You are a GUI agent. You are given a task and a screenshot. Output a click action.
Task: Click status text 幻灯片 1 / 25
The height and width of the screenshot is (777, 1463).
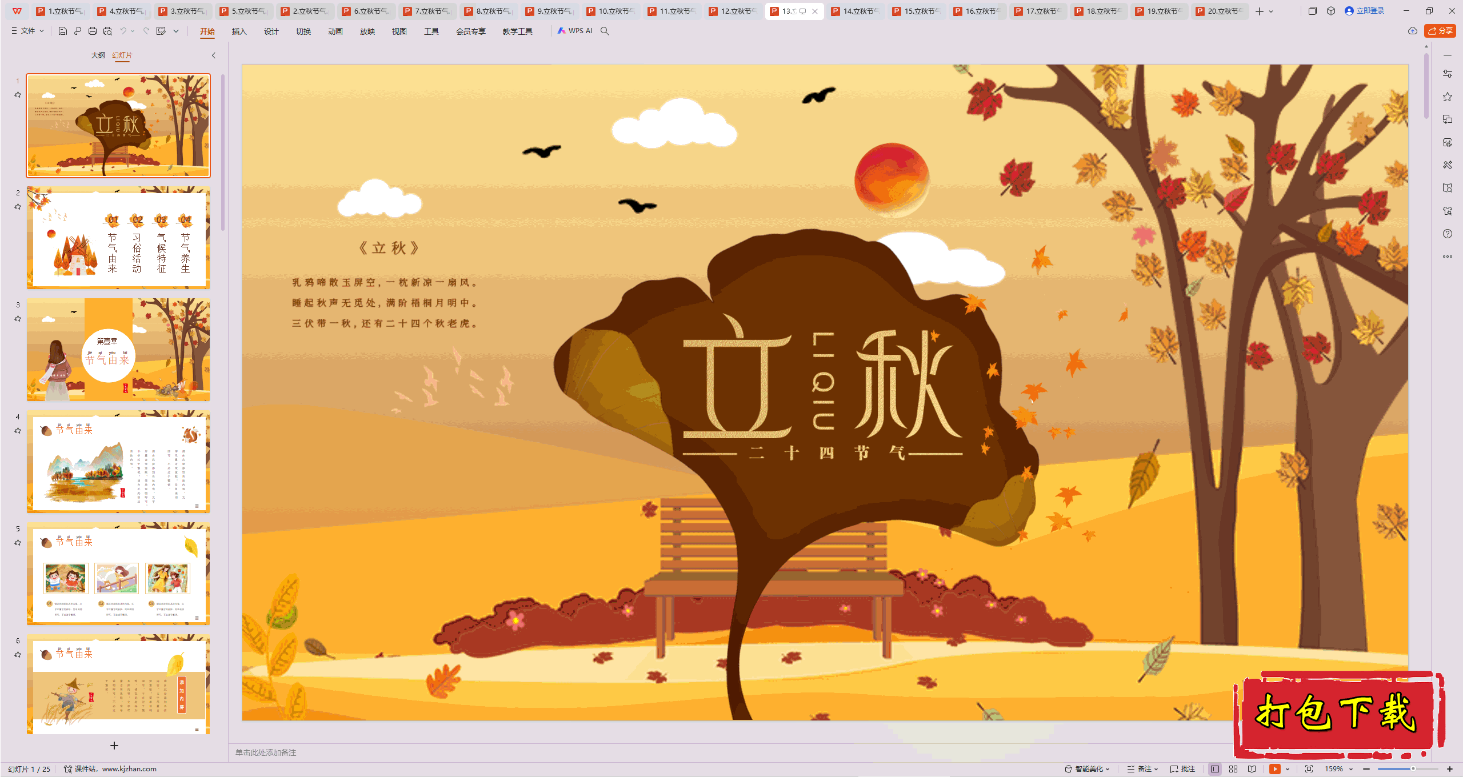point(29,769)
